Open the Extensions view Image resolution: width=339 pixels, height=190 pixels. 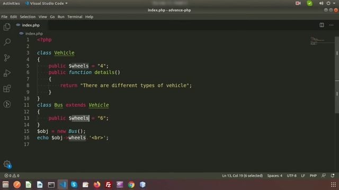pyautogui.click(x=7, y=89)
